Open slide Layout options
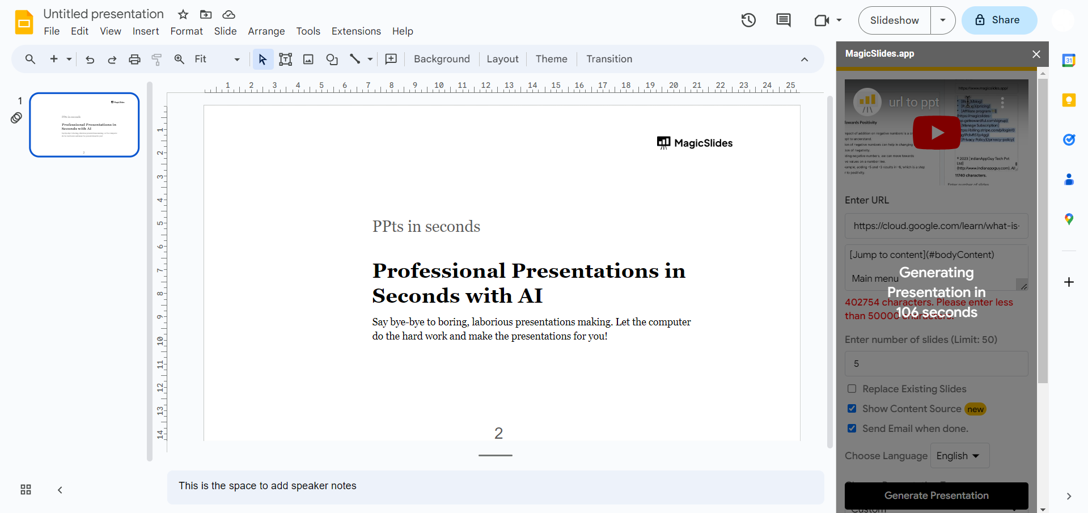This screenshot has width=1088, height=513. click(502, 59)
